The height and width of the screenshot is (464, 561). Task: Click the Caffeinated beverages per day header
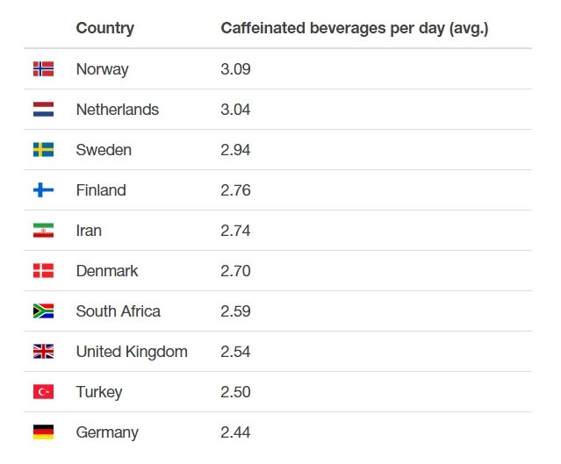click(x=355, y=29)
